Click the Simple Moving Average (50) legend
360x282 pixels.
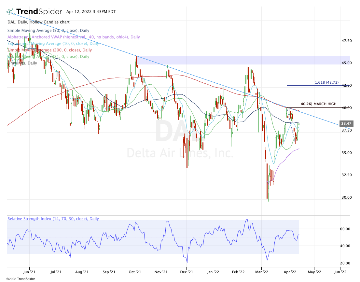(x=48, y=31)
